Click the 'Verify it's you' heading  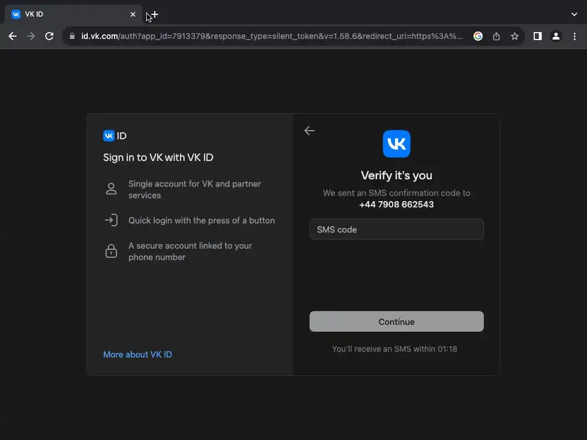coord(397,175)
